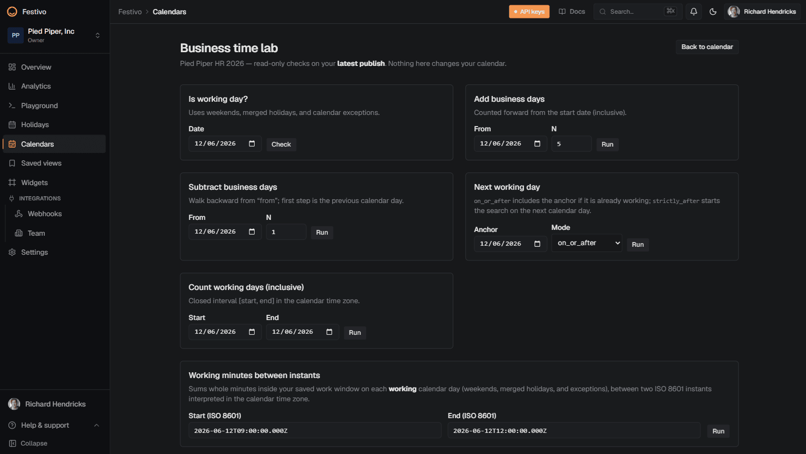Click the search magnifier icon

click(x=603, y=12)
